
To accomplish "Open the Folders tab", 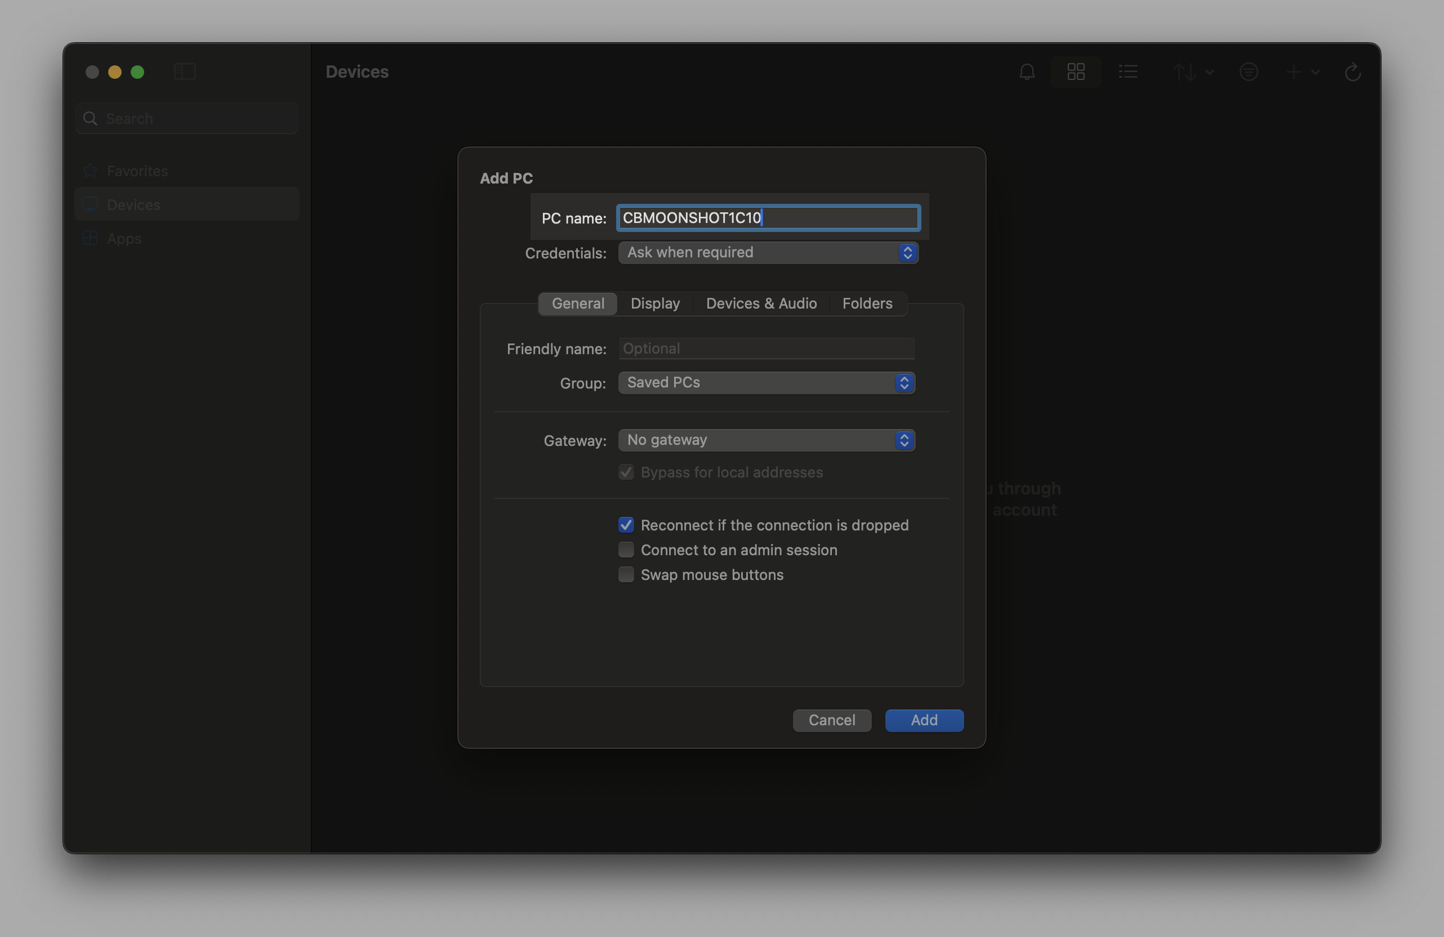I will coord(867,304).
